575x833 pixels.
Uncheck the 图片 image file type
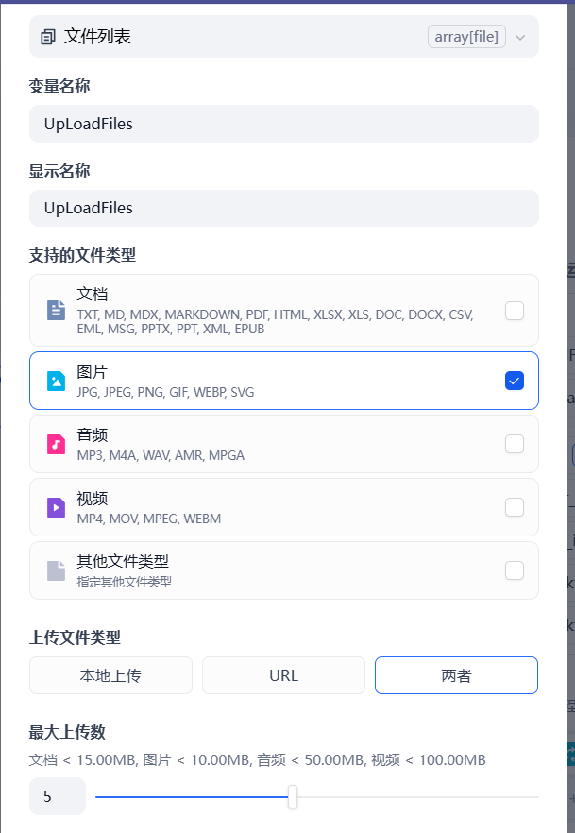tap(515, 381)
